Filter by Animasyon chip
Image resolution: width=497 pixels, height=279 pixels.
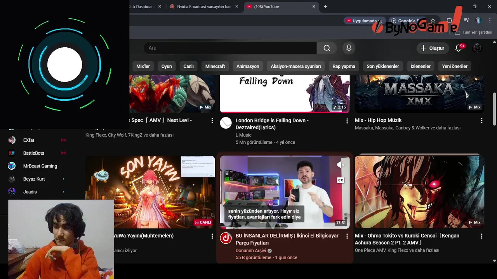pyautogui.click(x=248, y=66)
